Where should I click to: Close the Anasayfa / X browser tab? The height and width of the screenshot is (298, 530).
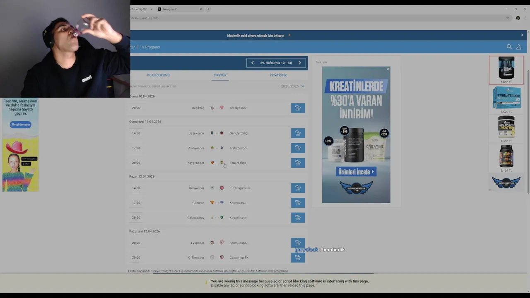coord(201,9)
